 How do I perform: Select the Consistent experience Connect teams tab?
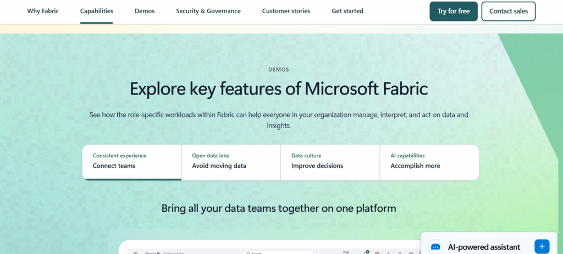pyautogui.click(x=132, y=161)
